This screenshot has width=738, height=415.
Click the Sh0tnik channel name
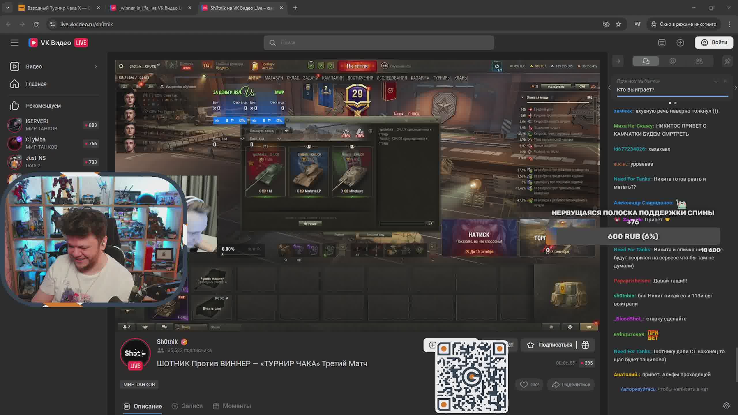(x=167, y=342)
